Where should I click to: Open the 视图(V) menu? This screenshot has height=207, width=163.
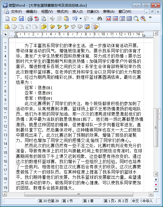click(x=47, y=12)
